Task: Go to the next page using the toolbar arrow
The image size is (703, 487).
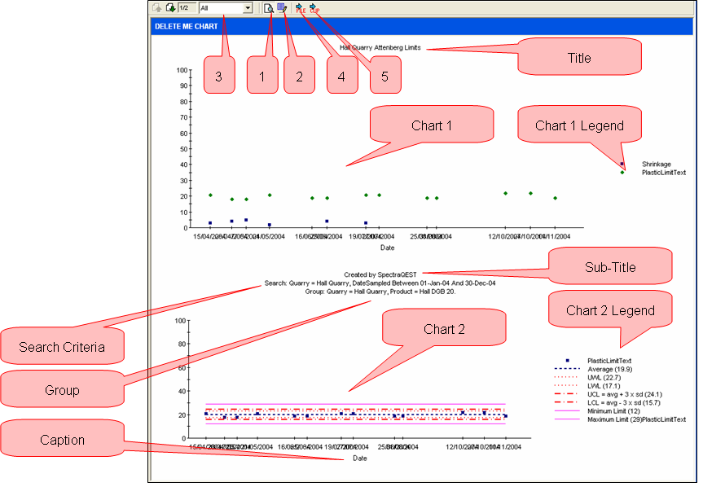Action: (169, 8)
